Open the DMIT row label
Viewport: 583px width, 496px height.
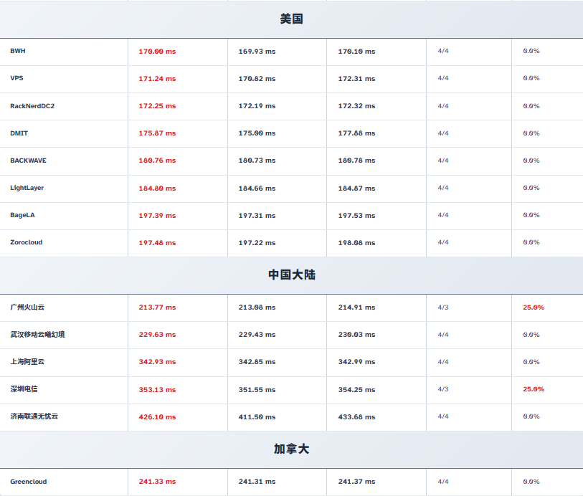click(x=19, y=133)
